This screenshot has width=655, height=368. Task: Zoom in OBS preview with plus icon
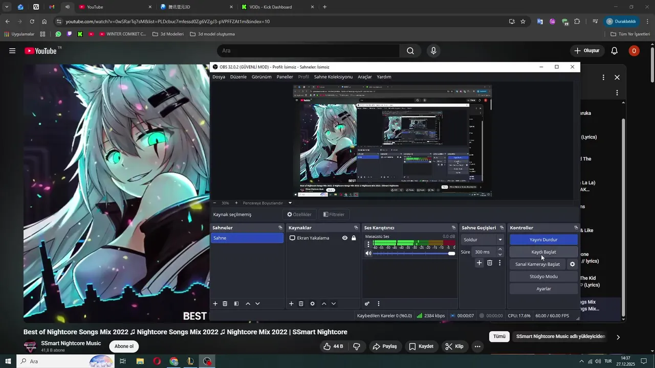(x=236, y=203)
